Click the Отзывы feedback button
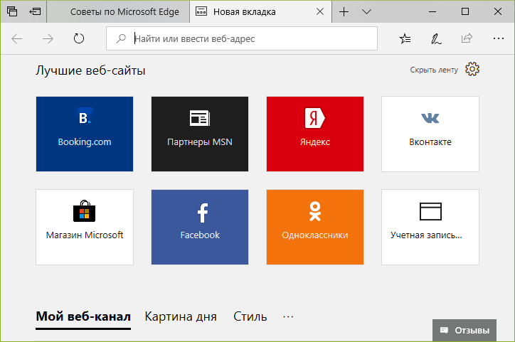Screen dimensions: 515x342 click(x=464, y=330)
